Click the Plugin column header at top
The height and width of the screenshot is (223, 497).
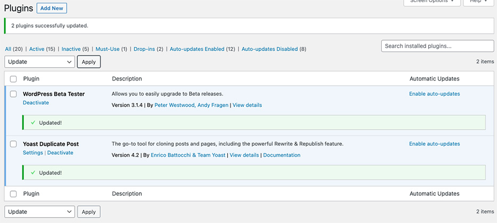pos(31,78)
